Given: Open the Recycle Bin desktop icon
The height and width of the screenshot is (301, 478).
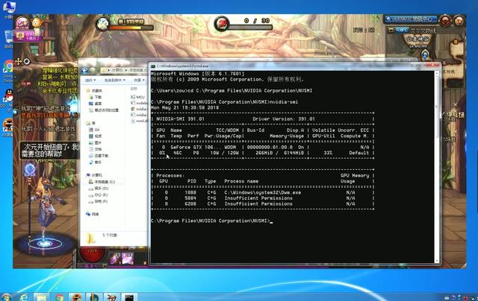Looking at the screenshot, I should click(8, 38).
